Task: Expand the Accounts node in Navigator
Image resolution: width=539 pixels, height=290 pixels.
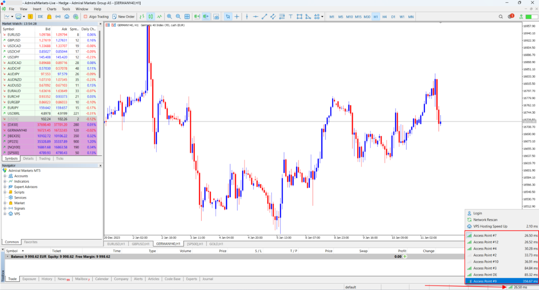Action: 5,176
